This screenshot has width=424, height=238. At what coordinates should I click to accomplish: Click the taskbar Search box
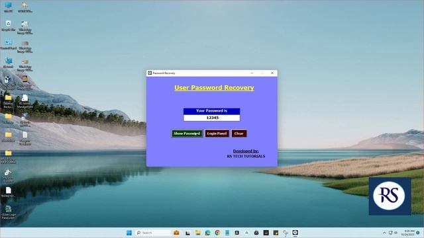153,233
